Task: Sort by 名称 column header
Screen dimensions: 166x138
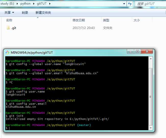Action: (x=9, y=20)
